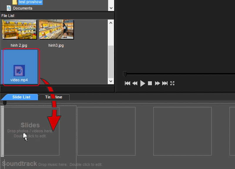Screen dimensions: 235x169
Task: Select the video.mp4 file icon
Action: pyautogui.click(x=19, y=71)
